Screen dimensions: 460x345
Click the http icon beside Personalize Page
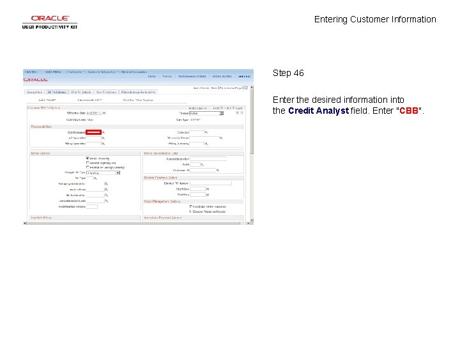click(246, 88)
